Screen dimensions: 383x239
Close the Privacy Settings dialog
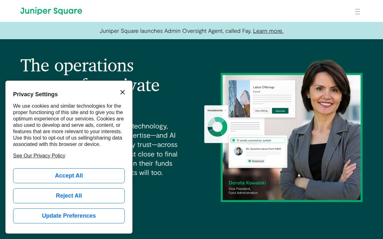click(123, 92)
